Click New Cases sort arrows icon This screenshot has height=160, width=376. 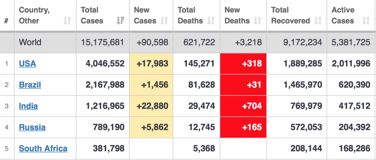point(164,21)
